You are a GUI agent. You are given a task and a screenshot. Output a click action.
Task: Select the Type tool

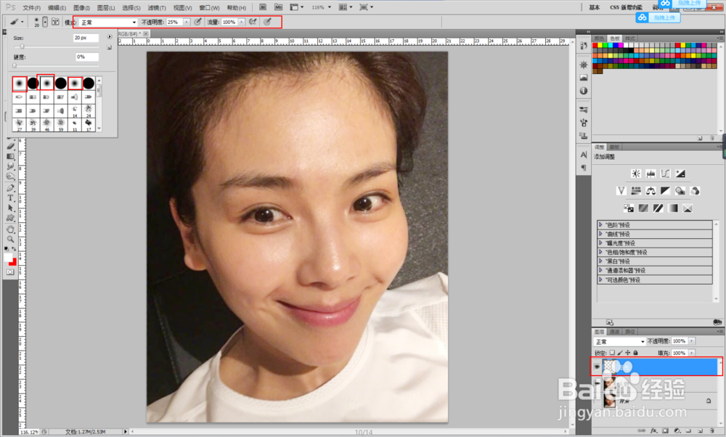pos(10,197)
